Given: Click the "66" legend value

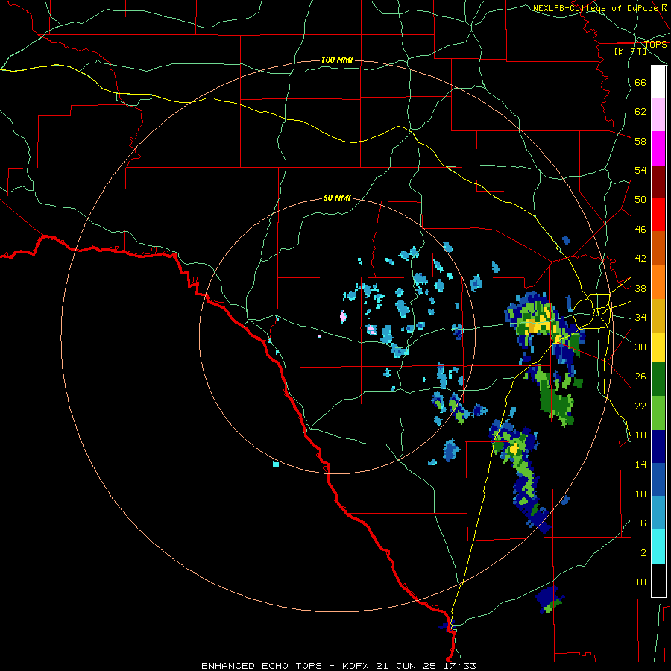Looking at the screenshot, I should (640, 82).
